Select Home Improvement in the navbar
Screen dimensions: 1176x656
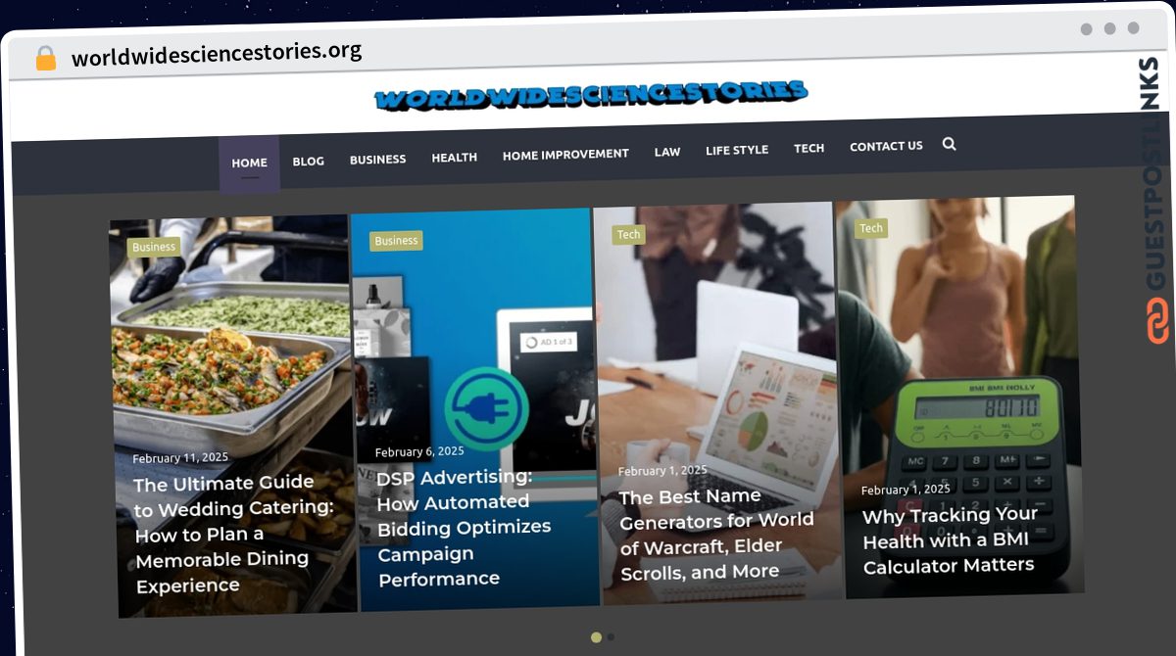tap(565, 154)
